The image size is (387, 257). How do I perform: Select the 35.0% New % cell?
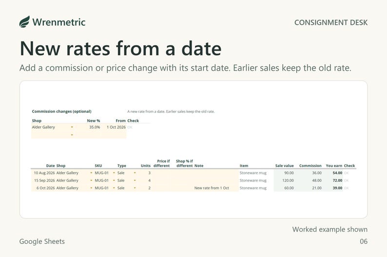pyautogui.click(x=89, y=127)
